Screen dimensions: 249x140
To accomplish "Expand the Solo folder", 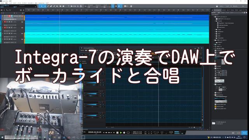I will (x=216, y=34).
